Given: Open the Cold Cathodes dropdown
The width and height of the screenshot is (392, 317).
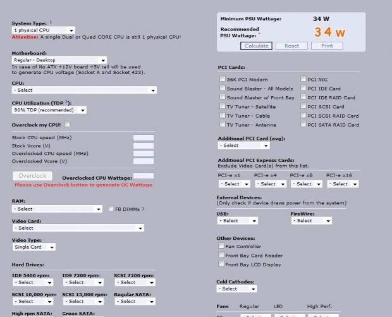Looking at the screenshot, I should coord(236,289).
